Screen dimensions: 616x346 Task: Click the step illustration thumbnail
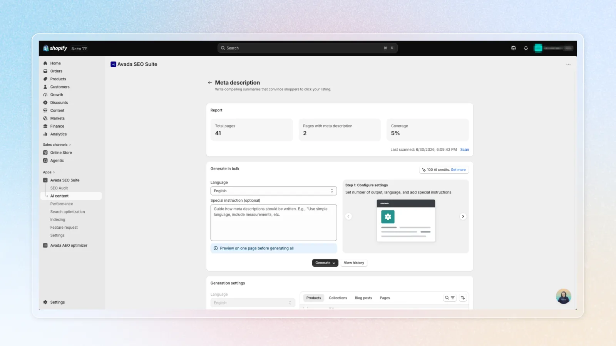406,220
